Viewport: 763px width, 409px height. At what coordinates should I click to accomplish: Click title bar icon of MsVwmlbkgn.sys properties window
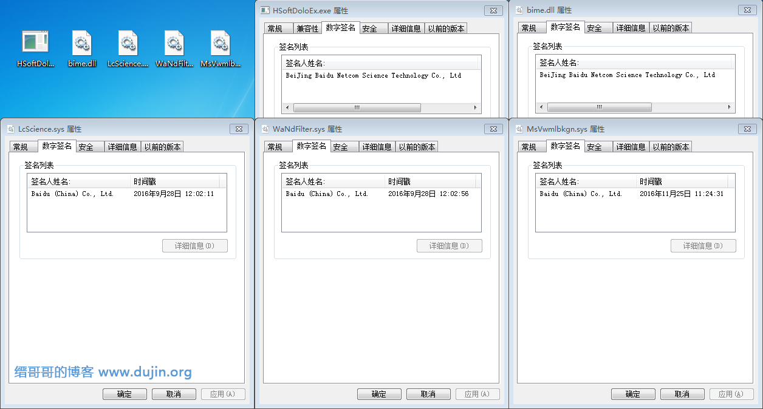519,129
